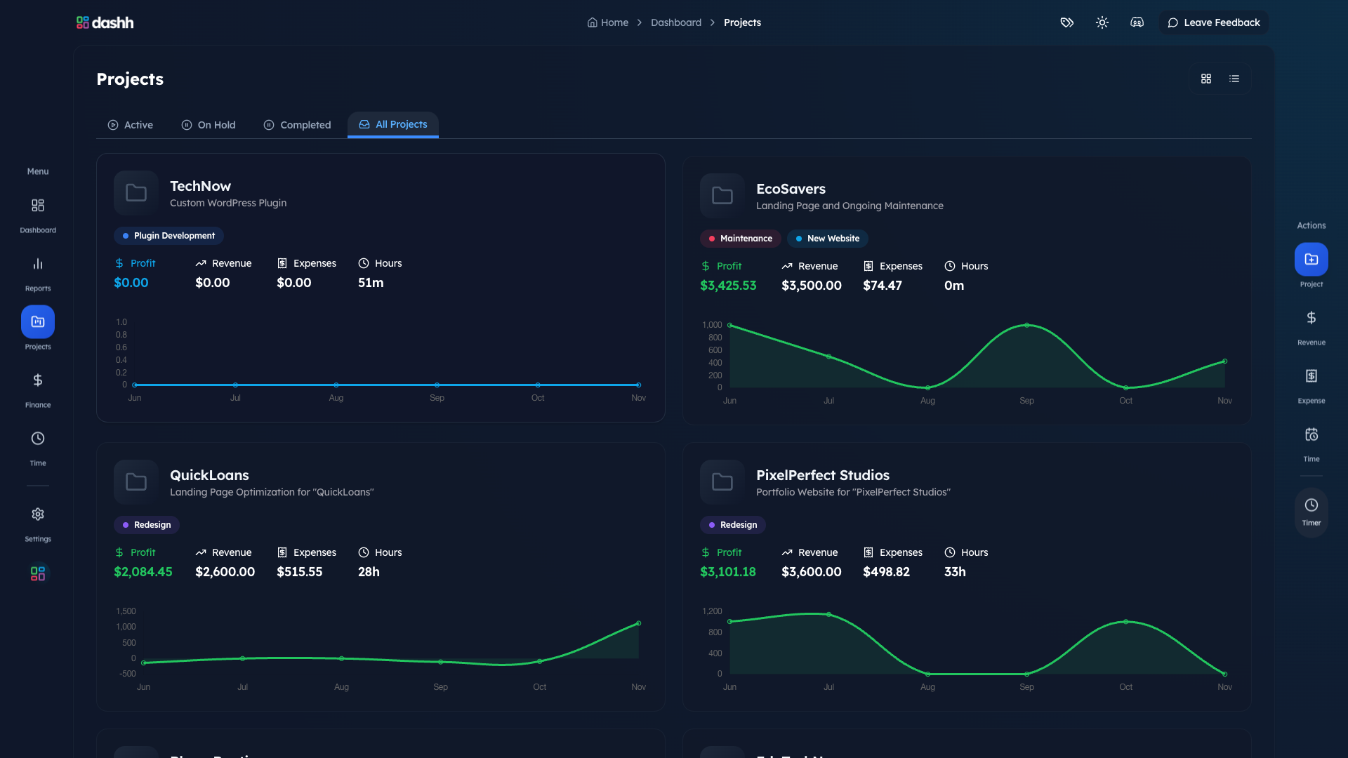The height and width of the screenshot is (758, 1348).
Task: Open the QuickLoans project title
Action: point(209,475)
